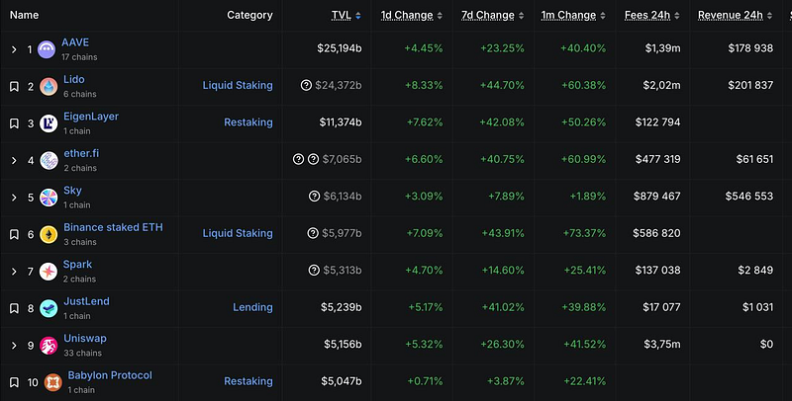Image resolution: width=792 pixels, height=401 pixels.
Task: Expand the ether.fi row
Action: 14,160
